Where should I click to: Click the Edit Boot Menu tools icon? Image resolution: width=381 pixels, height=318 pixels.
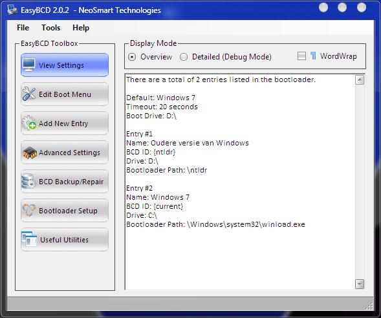point(29,94)
